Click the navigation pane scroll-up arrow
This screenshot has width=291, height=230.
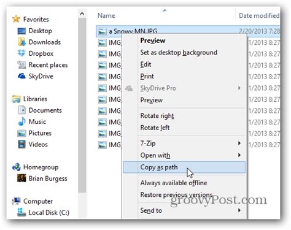[82, 13]
